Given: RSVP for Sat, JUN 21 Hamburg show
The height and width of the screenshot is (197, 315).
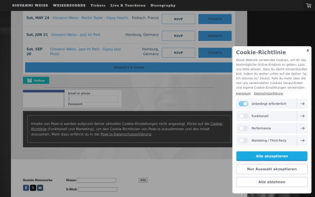Looking at the screenshot, I should coord(178,36).
